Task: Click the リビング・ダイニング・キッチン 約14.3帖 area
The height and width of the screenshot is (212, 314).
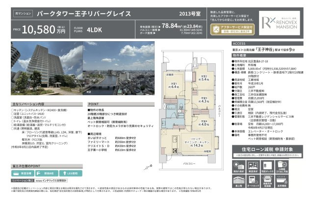Action: [197, 142]
